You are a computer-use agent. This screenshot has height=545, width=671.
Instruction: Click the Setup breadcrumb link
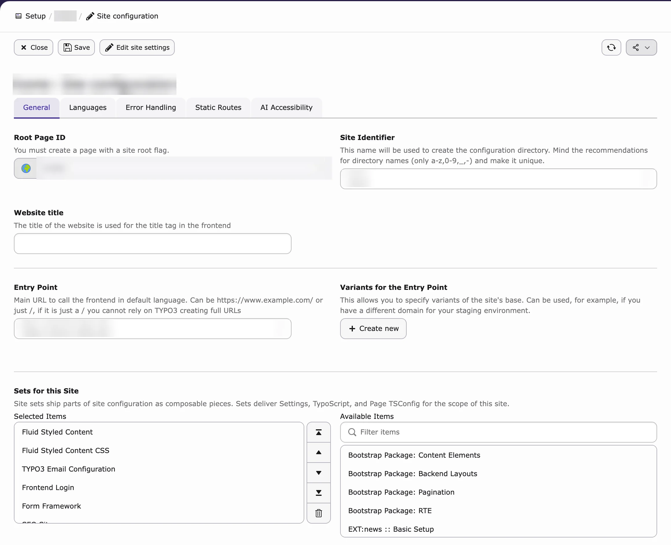coord(36,16)
